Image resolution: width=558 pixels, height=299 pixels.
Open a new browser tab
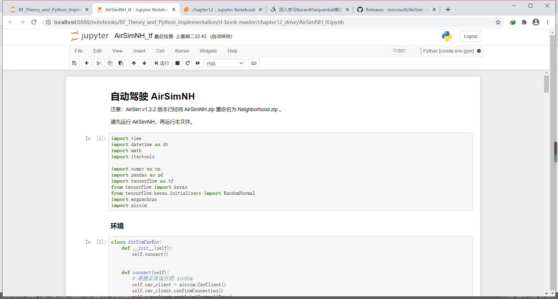click(448, 10)
